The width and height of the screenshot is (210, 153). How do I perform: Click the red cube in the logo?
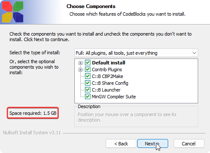pyautogui.click(x=7, y=6)
